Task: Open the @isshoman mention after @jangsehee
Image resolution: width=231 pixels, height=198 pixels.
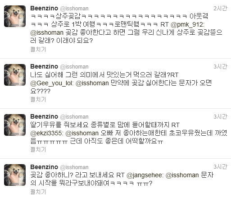Action: [x=182, y=175]
